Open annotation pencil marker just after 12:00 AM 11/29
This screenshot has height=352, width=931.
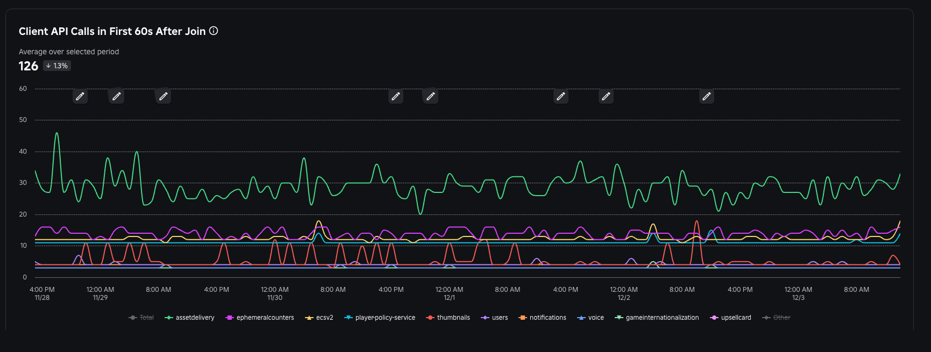pos(116,96)
